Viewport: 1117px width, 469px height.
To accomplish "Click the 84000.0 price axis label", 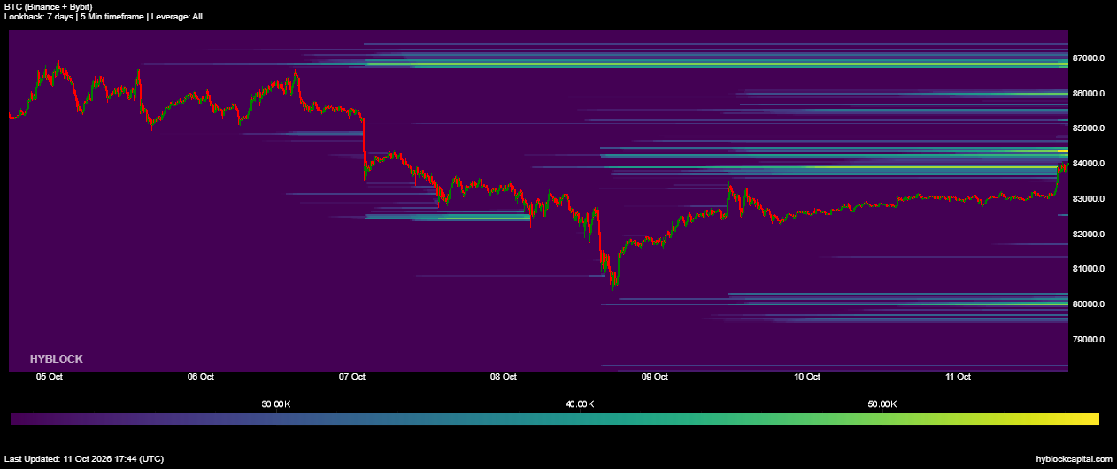I will (1089, 164).
